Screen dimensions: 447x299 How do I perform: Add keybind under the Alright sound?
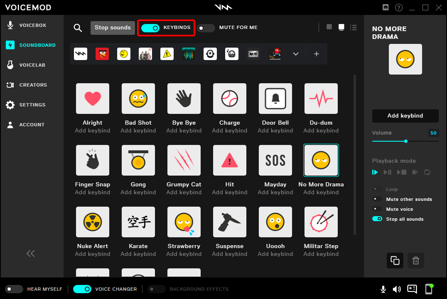pyautogui.click(x=93, y=131)
